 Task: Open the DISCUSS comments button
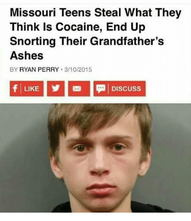[x=119, y=88]
